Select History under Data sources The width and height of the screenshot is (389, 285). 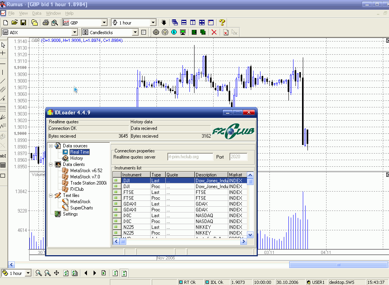tap(76, 158)
